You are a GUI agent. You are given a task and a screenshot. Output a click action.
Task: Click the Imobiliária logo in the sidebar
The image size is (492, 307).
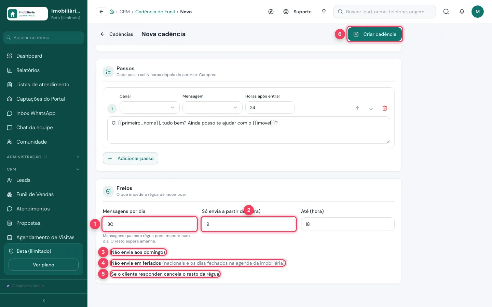(27, 14)
